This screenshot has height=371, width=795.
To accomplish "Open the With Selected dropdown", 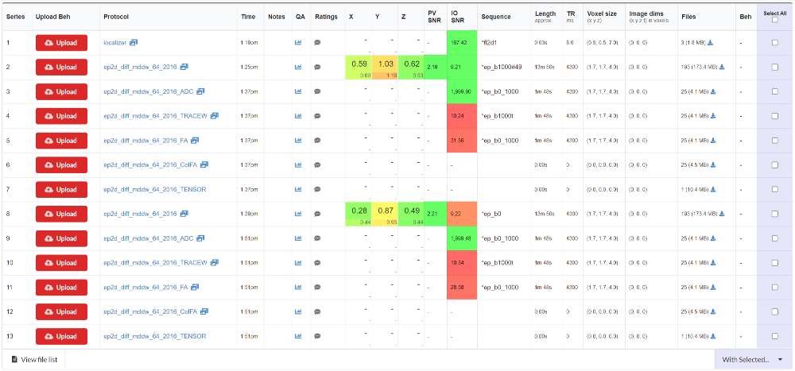I will click(x=753, y=360).
